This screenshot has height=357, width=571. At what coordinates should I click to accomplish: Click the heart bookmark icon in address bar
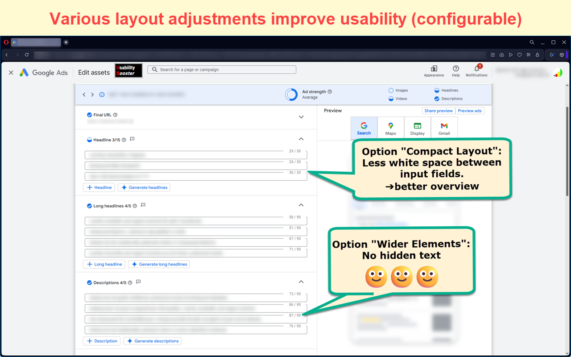pyautogui.click(x=520, y=55)
